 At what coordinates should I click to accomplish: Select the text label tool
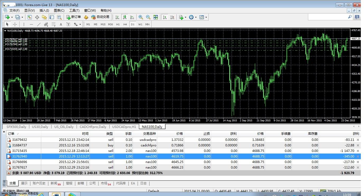coord(68,24)
